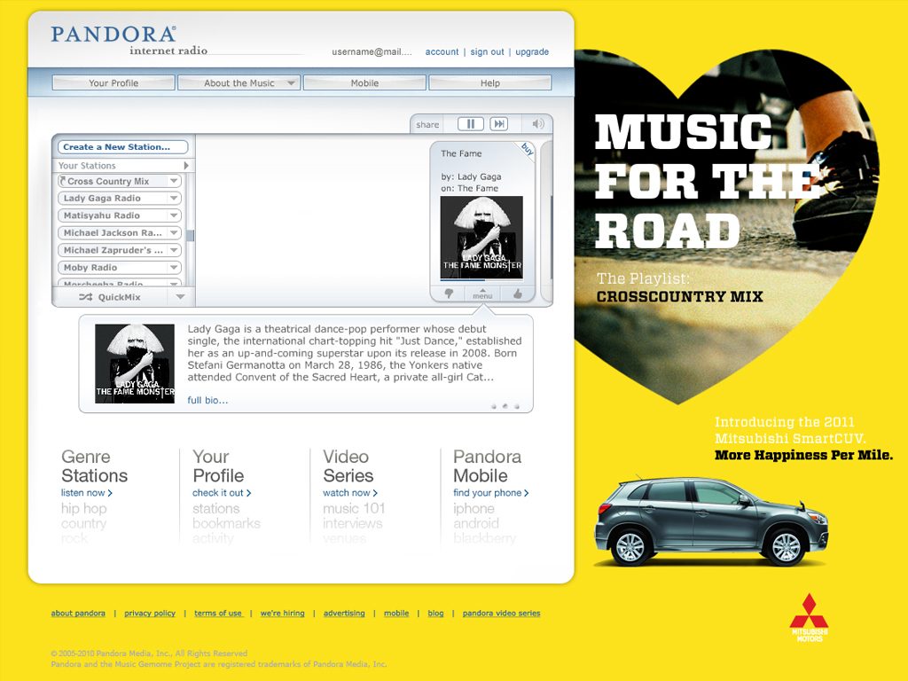Viewport: 908px width, 681px height.
Task: Open the Help nav tab
Action: (x=489, y=82)
